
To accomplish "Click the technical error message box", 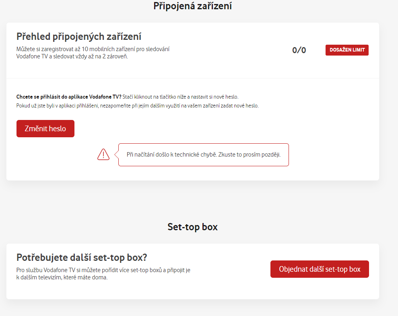I will 204,155.
